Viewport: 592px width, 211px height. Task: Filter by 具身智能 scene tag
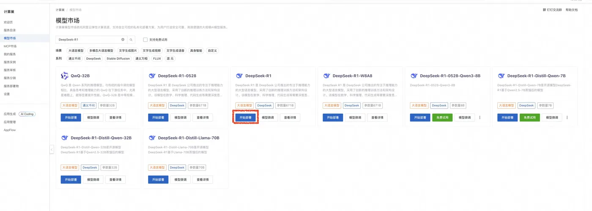click(196, 51)
